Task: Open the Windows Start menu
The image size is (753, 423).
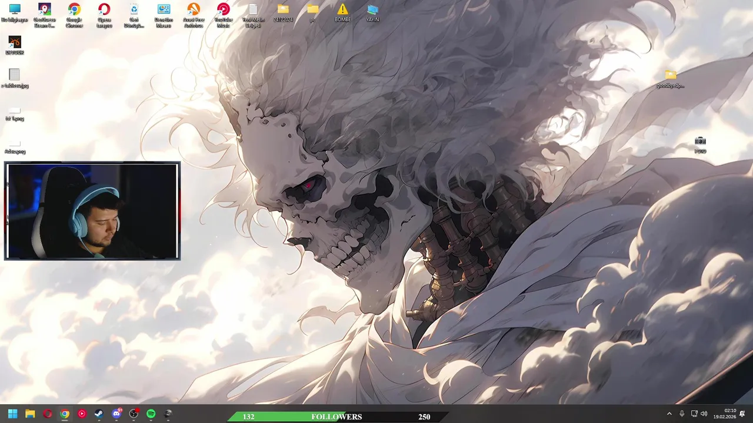Action: pyautogui.click(x=13, y=414)
